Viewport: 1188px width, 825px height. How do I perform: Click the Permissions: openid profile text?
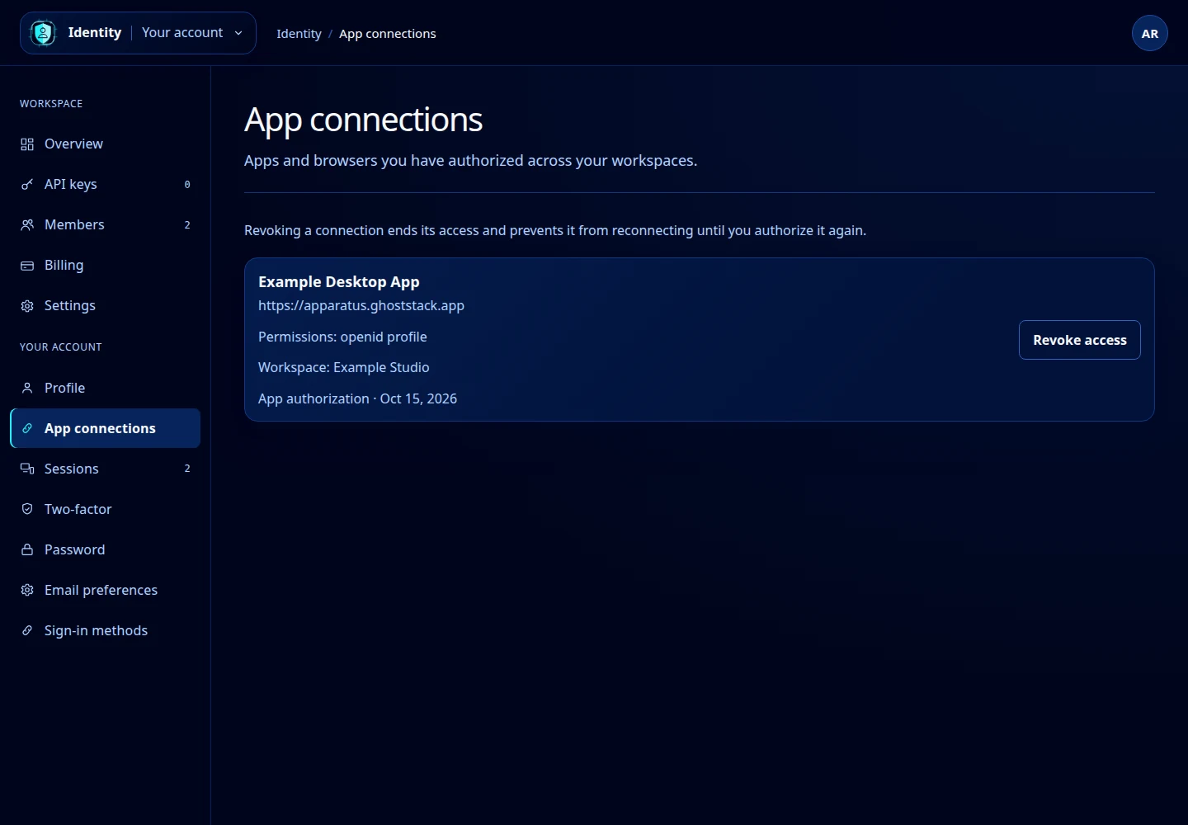pos(342,337)
